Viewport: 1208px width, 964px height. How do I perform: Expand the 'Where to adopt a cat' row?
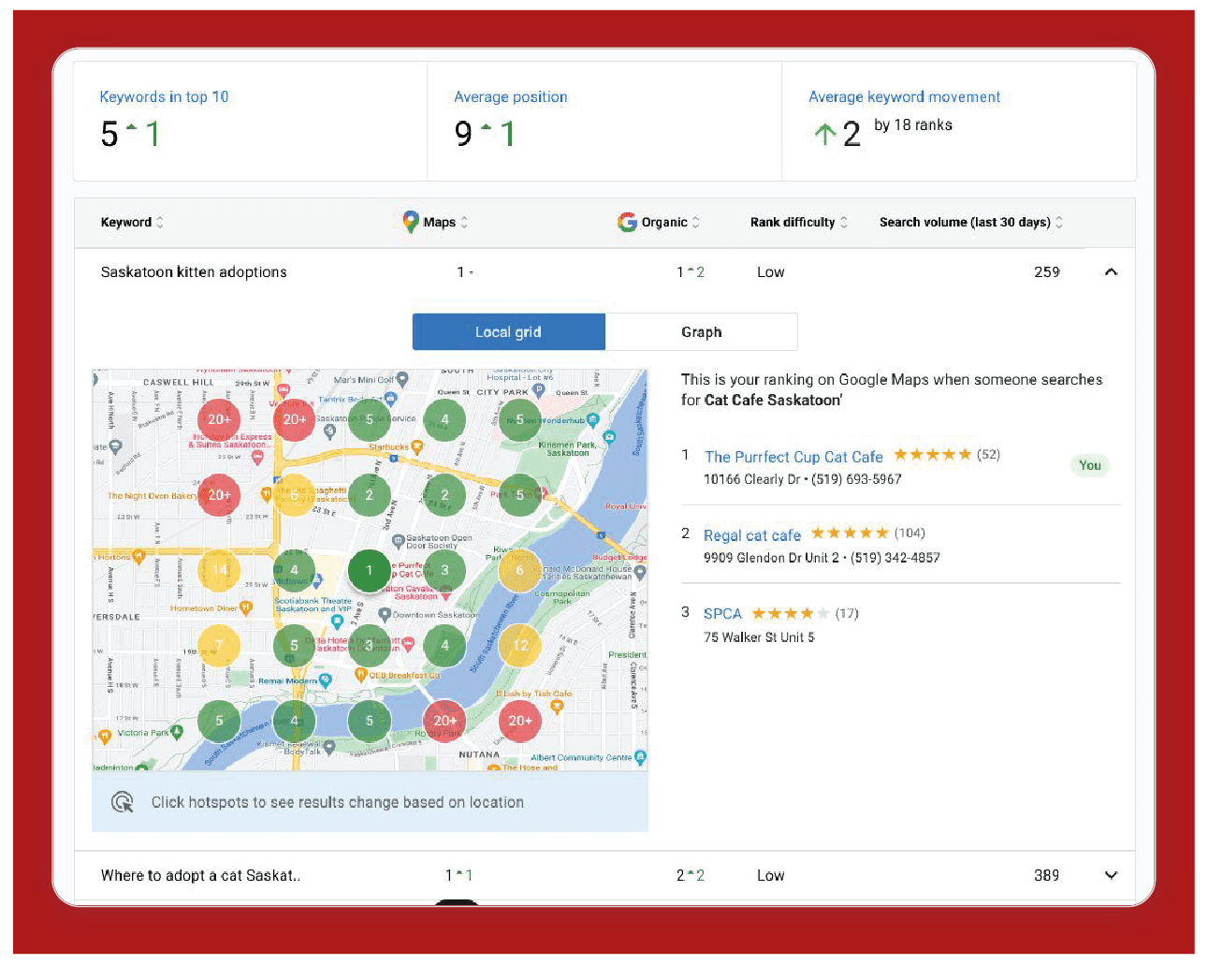click(x=1111, y=875)
